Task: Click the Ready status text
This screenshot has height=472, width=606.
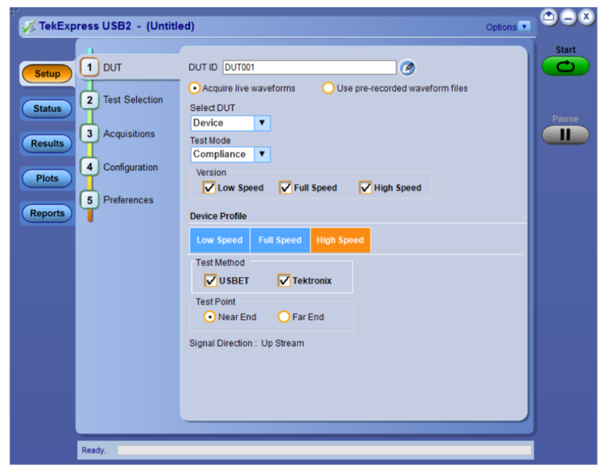Action: coord(93,450)
